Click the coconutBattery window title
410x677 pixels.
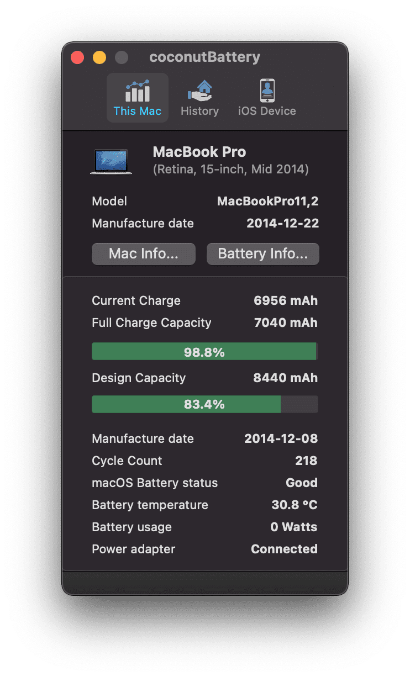205,57
